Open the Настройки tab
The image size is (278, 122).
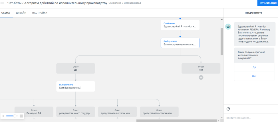(40, 13)
